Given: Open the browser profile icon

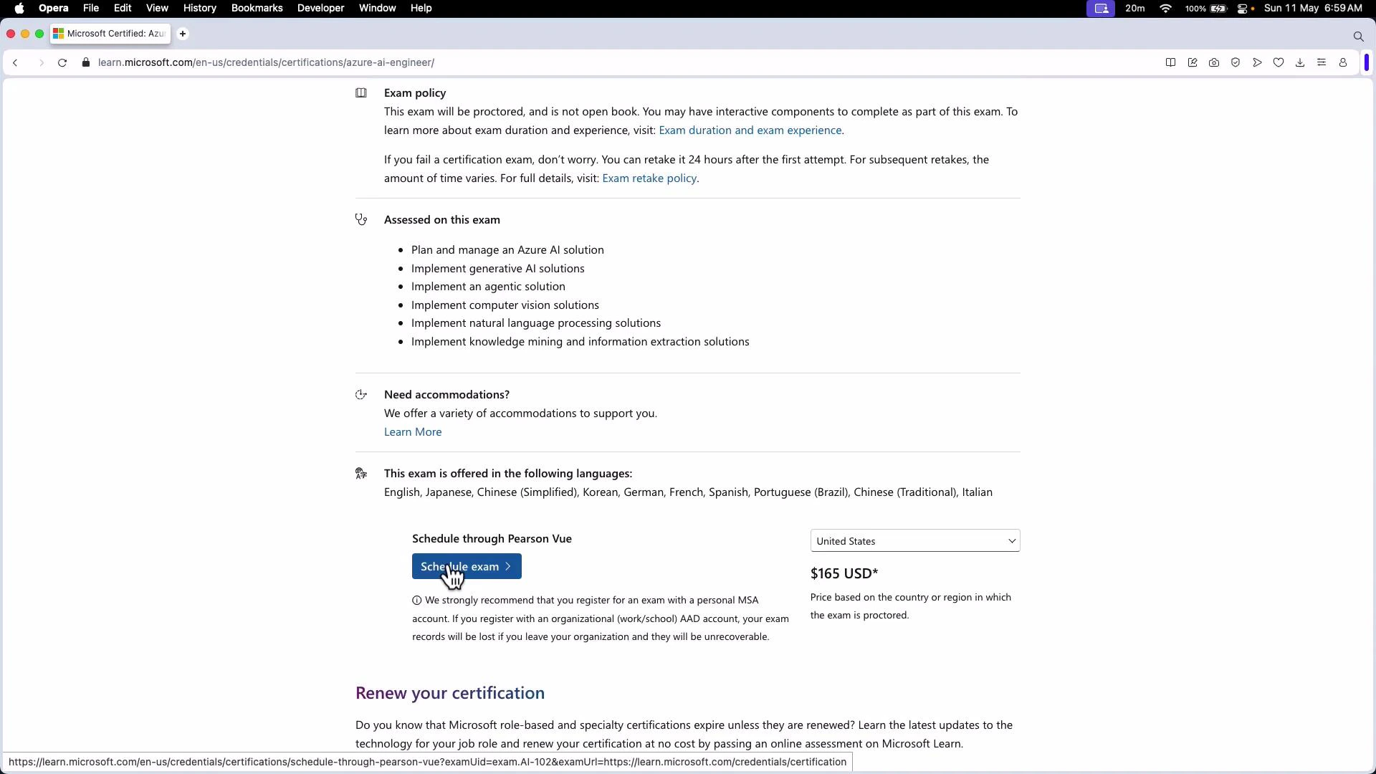Looking at the screenshot, I should point(1343,62).
